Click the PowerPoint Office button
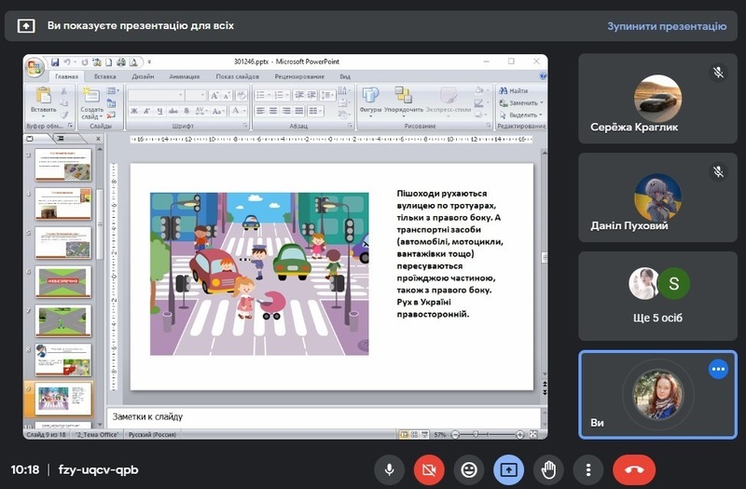 pyautogui.click(x=35, y=68)
